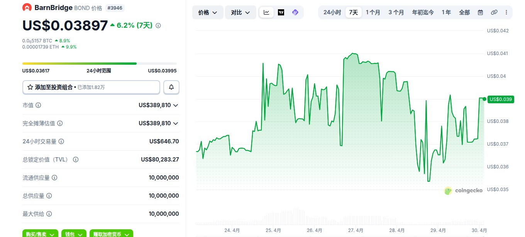Open the 价格 dropdown
This screenshot has height=237, width=525.
[208, 12]
